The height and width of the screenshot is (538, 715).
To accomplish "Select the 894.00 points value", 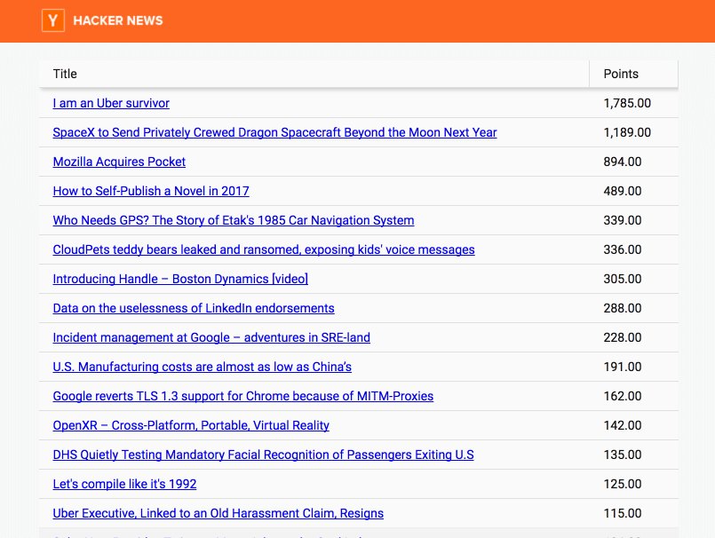I will [x=623, y=162].
